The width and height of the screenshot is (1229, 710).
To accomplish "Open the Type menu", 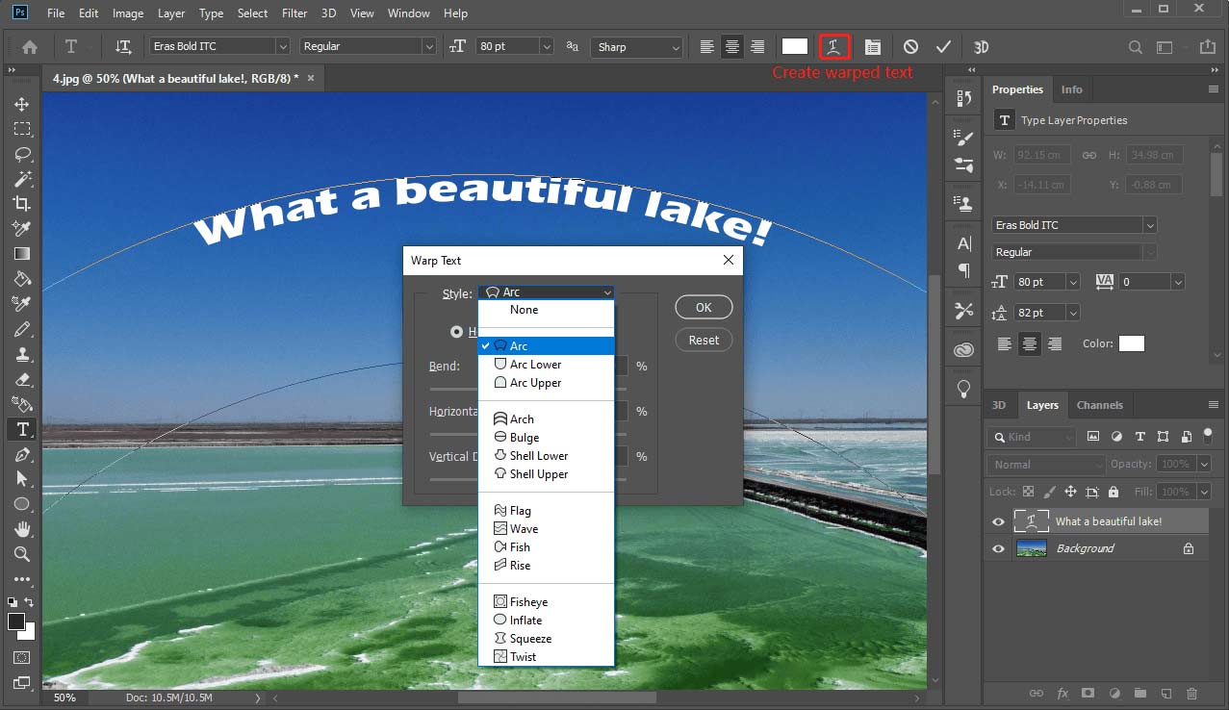I will point(210,13).
